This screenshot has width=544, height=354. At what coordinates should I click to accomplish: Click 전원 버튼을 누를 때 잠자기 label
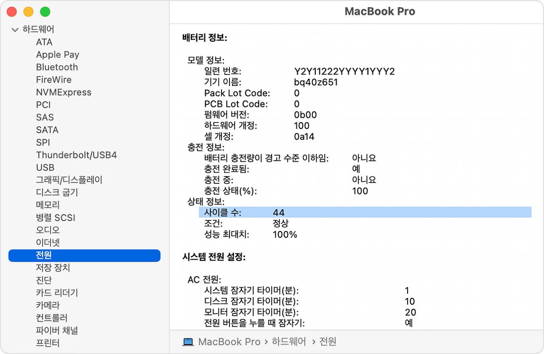coord(255,323)
